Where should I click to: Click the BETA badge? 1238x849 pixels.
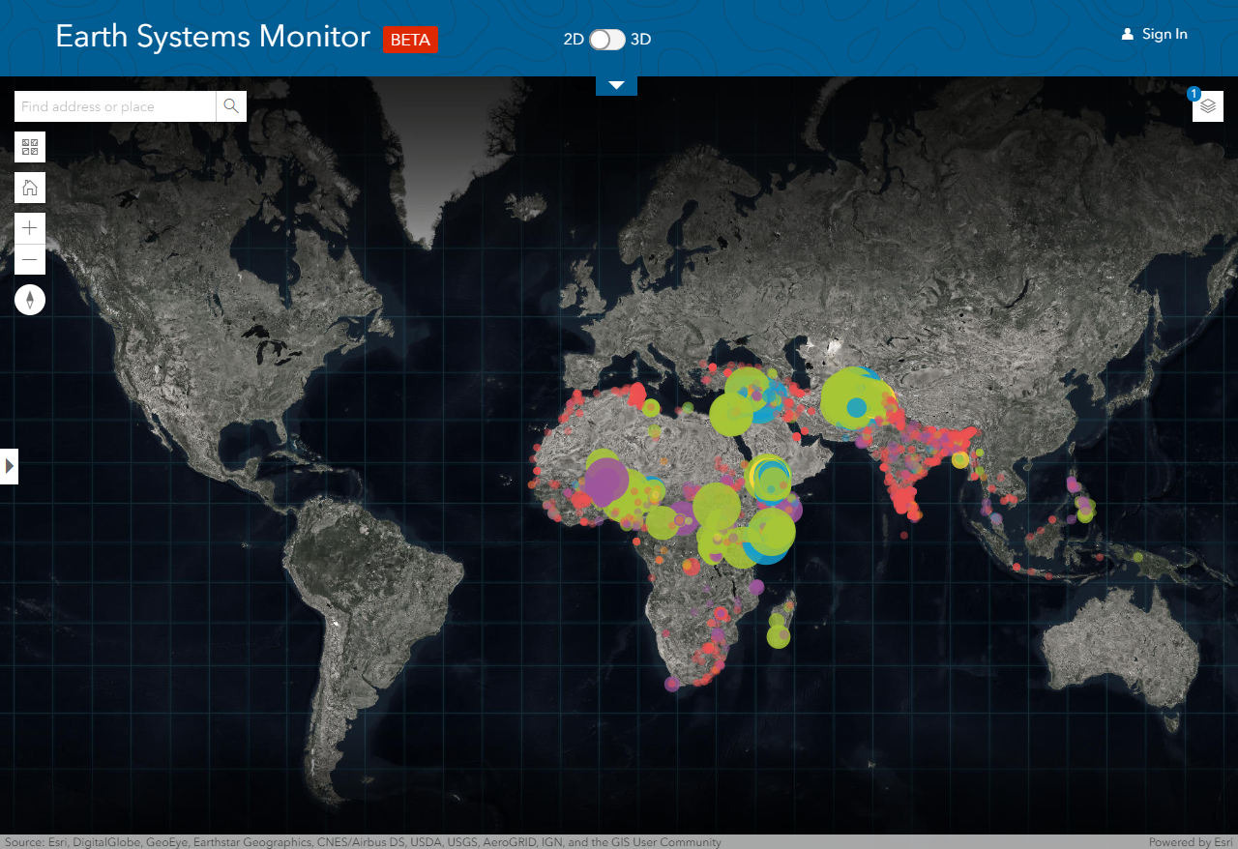pyautogui.click(x=410, y=40)
